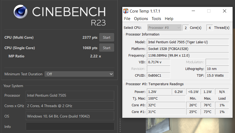Click the maximize button of Core Temp
The height and width of the screenshot is (133, 235).
209,11
